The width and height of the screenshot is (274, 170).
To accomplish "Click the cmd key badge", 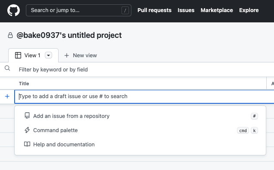I will tap(243, 130).
